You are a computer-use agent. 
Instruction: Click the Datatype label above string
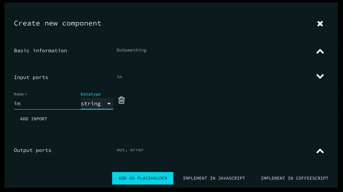point(91,94)
